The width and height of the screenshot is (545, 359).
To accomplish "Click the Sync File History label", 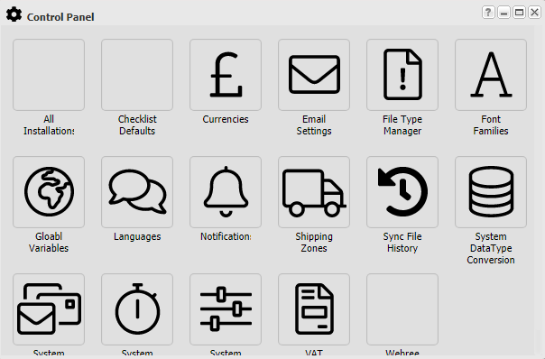I will (402, 243).
